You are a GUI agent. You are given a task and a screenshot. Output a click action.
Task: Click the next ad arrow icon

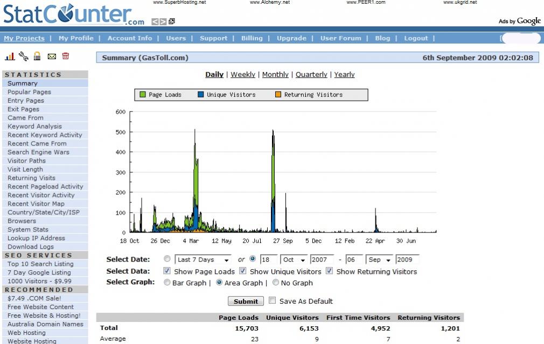(163, 22)
